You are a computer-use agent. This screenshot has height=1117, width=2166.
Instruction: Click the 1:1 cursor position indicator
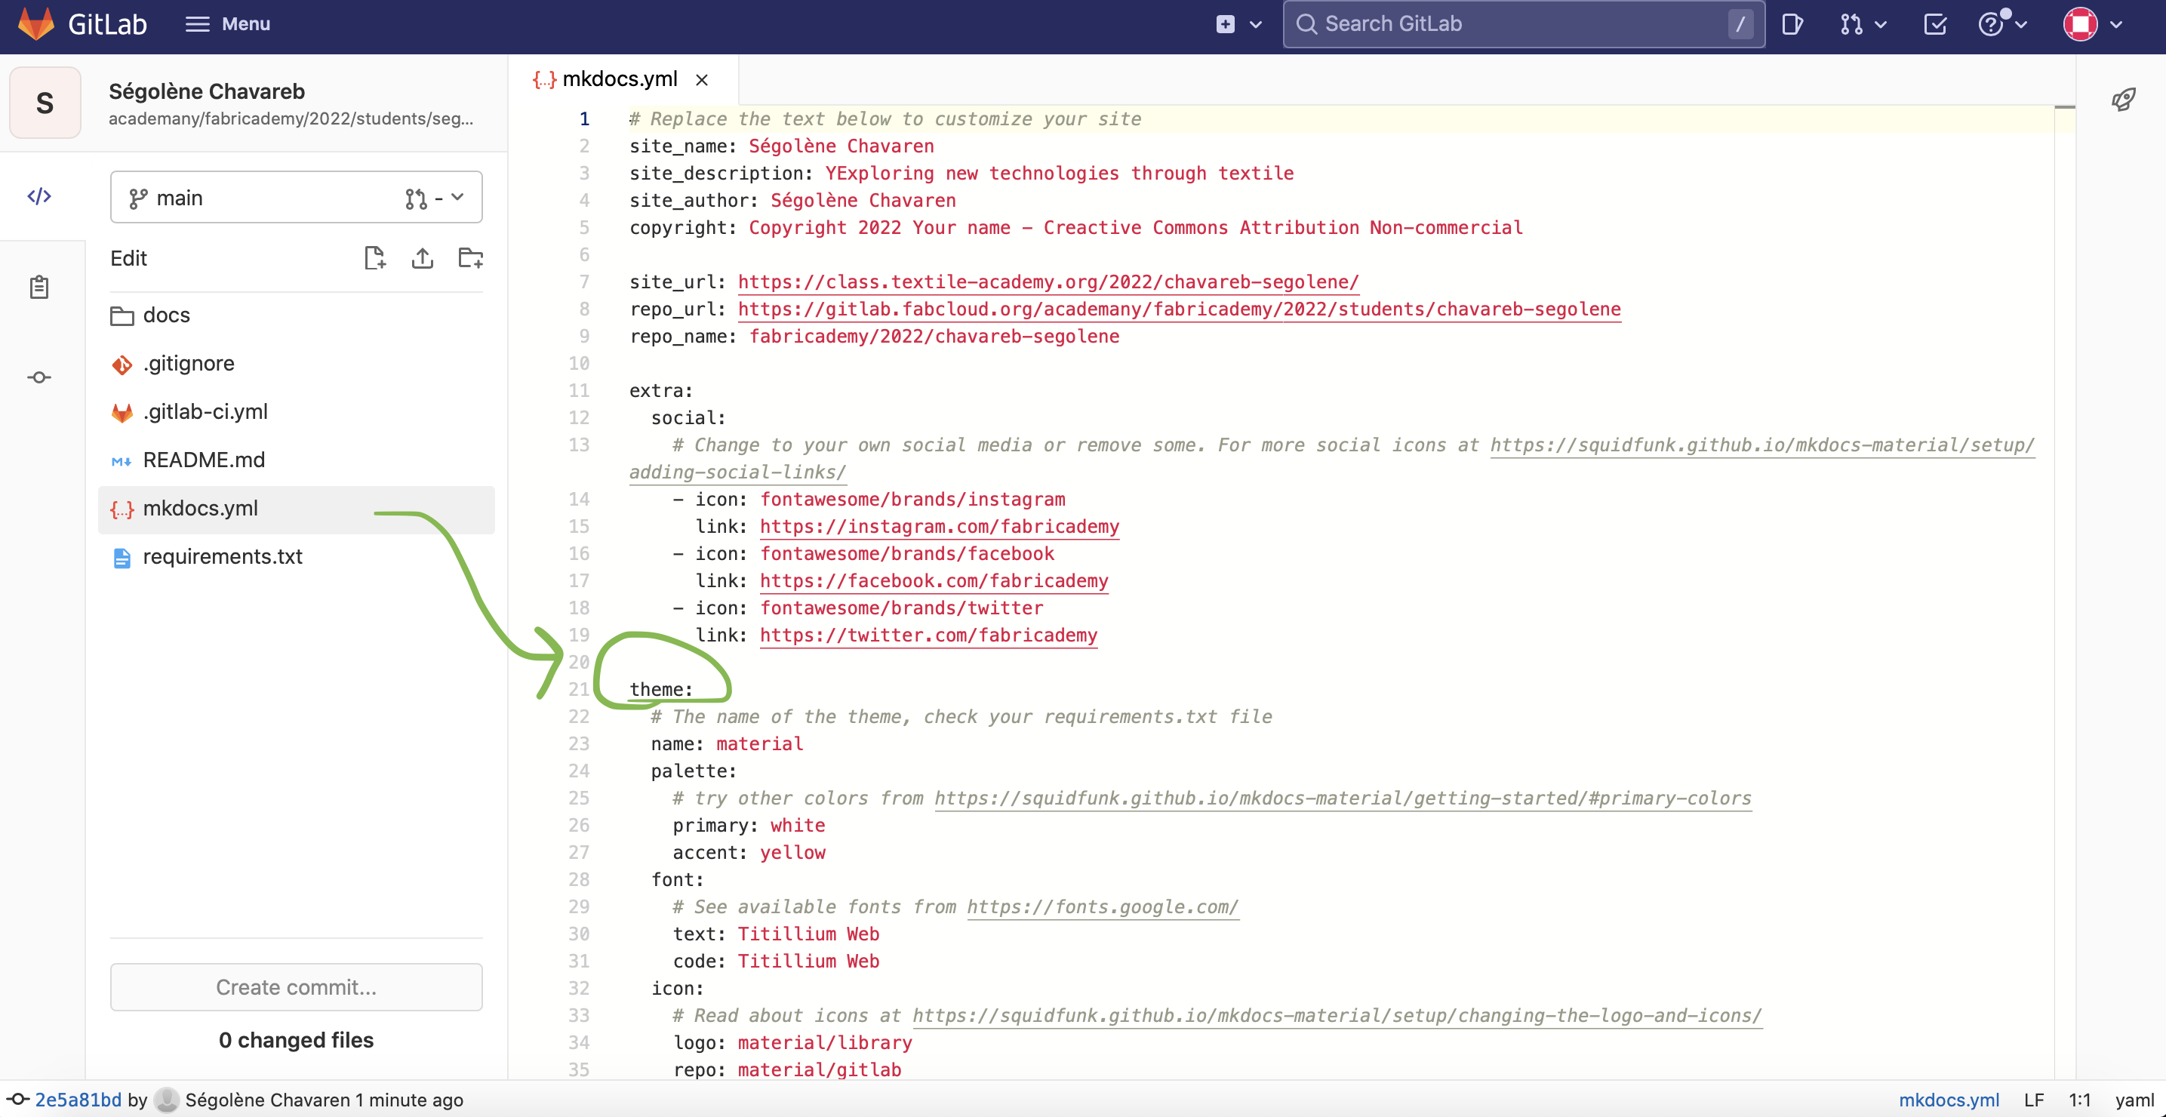point(2079,1100)
